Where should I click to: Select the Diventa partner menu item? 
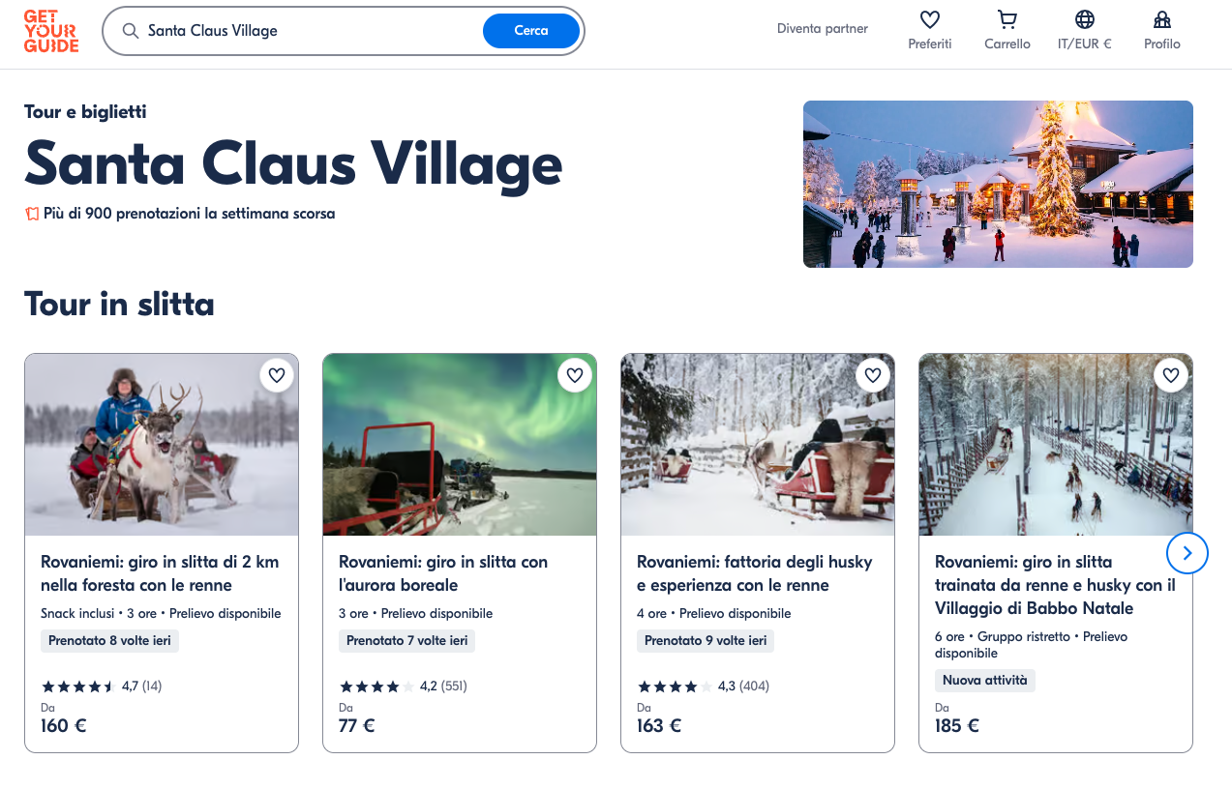(822, 28)
